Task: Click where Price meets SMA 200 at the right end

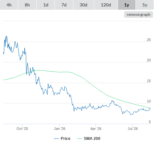Action: click(x=150, y=108)
